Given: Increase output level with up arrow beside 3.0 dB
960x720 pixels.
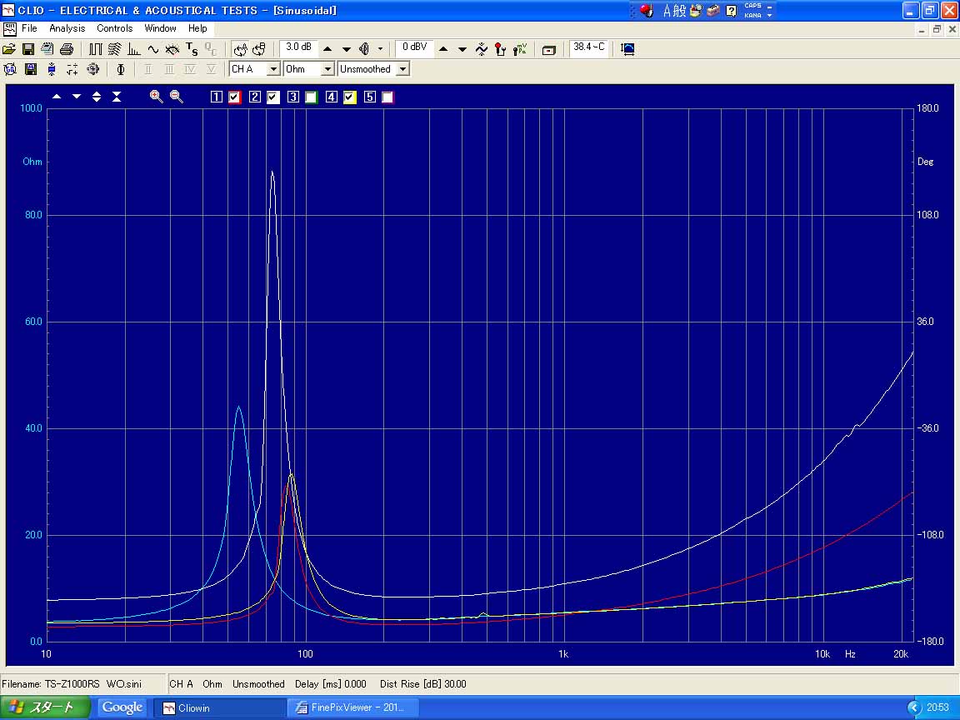Looking at the screenshot, I should [327, 49].
